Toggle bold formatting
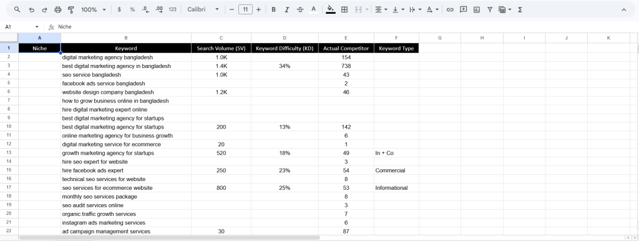This screenshot has height=241, width=639. tap(273, 9)
